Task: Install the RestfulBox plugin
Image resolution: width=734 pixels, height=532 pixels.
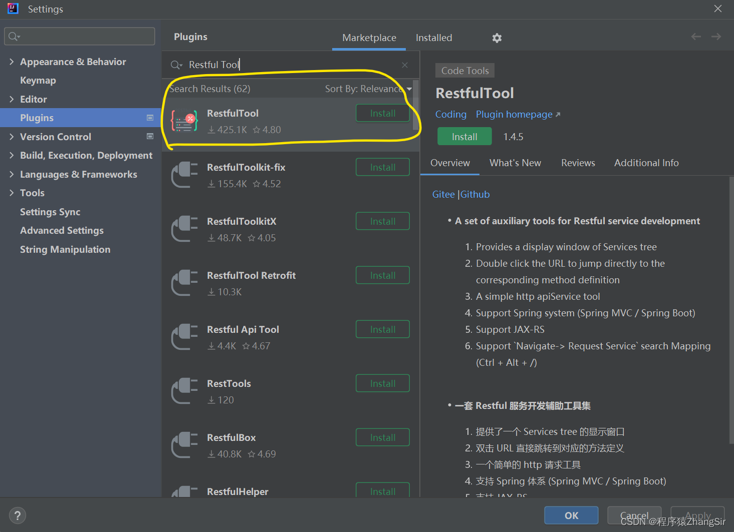Action: click(x=383, y=437)
